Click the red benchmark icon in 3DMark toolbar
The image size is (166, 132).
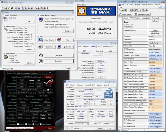pos(45,8)
